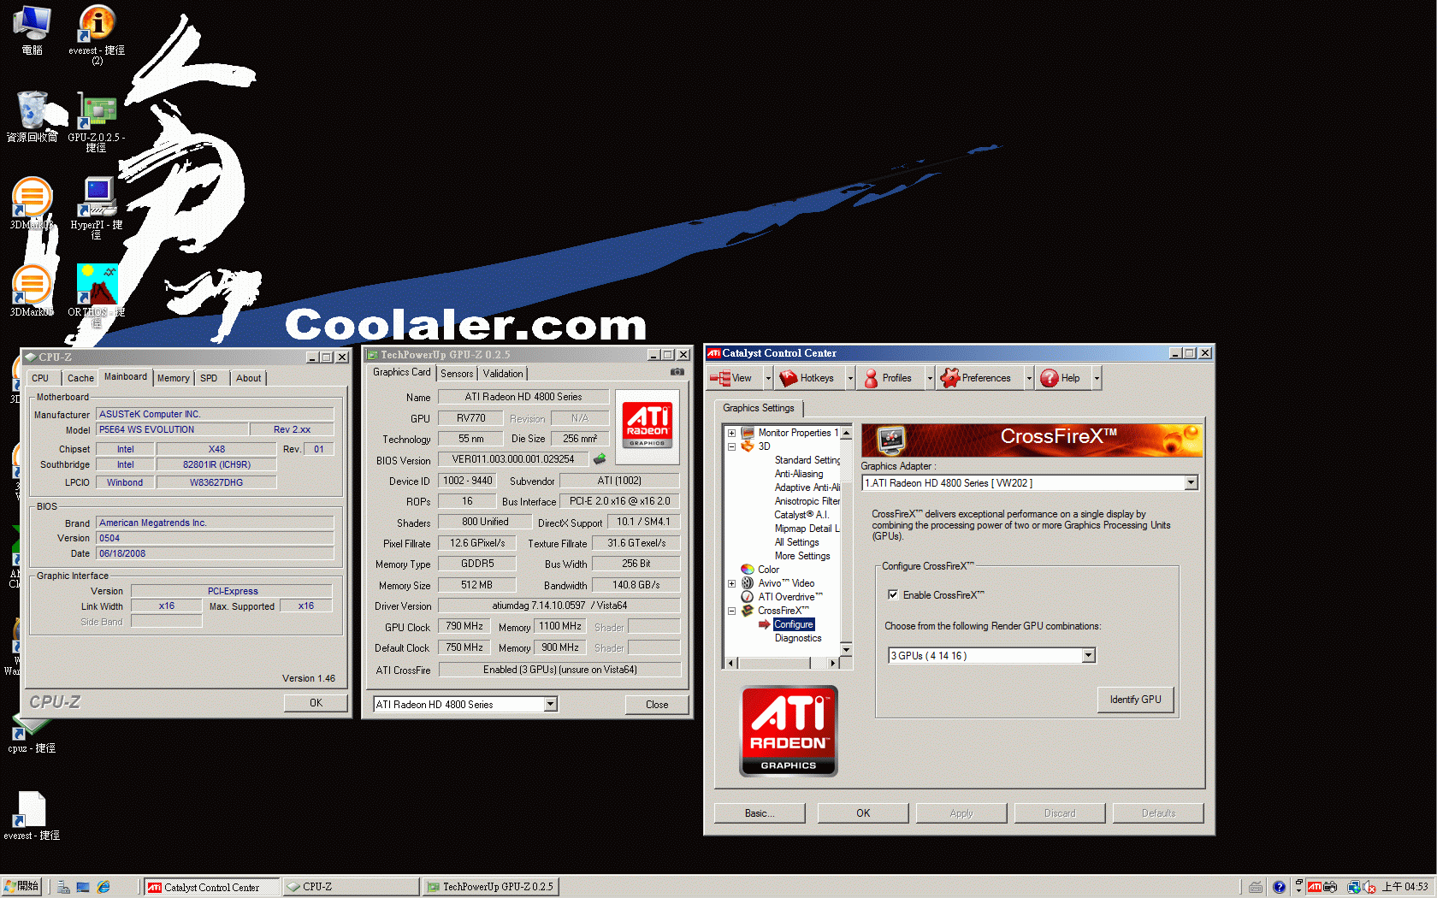
Task: Open the Hotkeys dropdown arrow
Action: pos(849,378)
